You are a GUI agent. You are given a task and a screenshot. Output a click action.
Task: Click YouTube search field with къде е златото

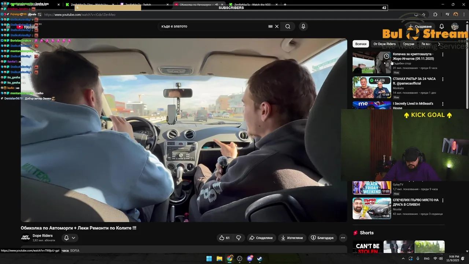(213, 26)
